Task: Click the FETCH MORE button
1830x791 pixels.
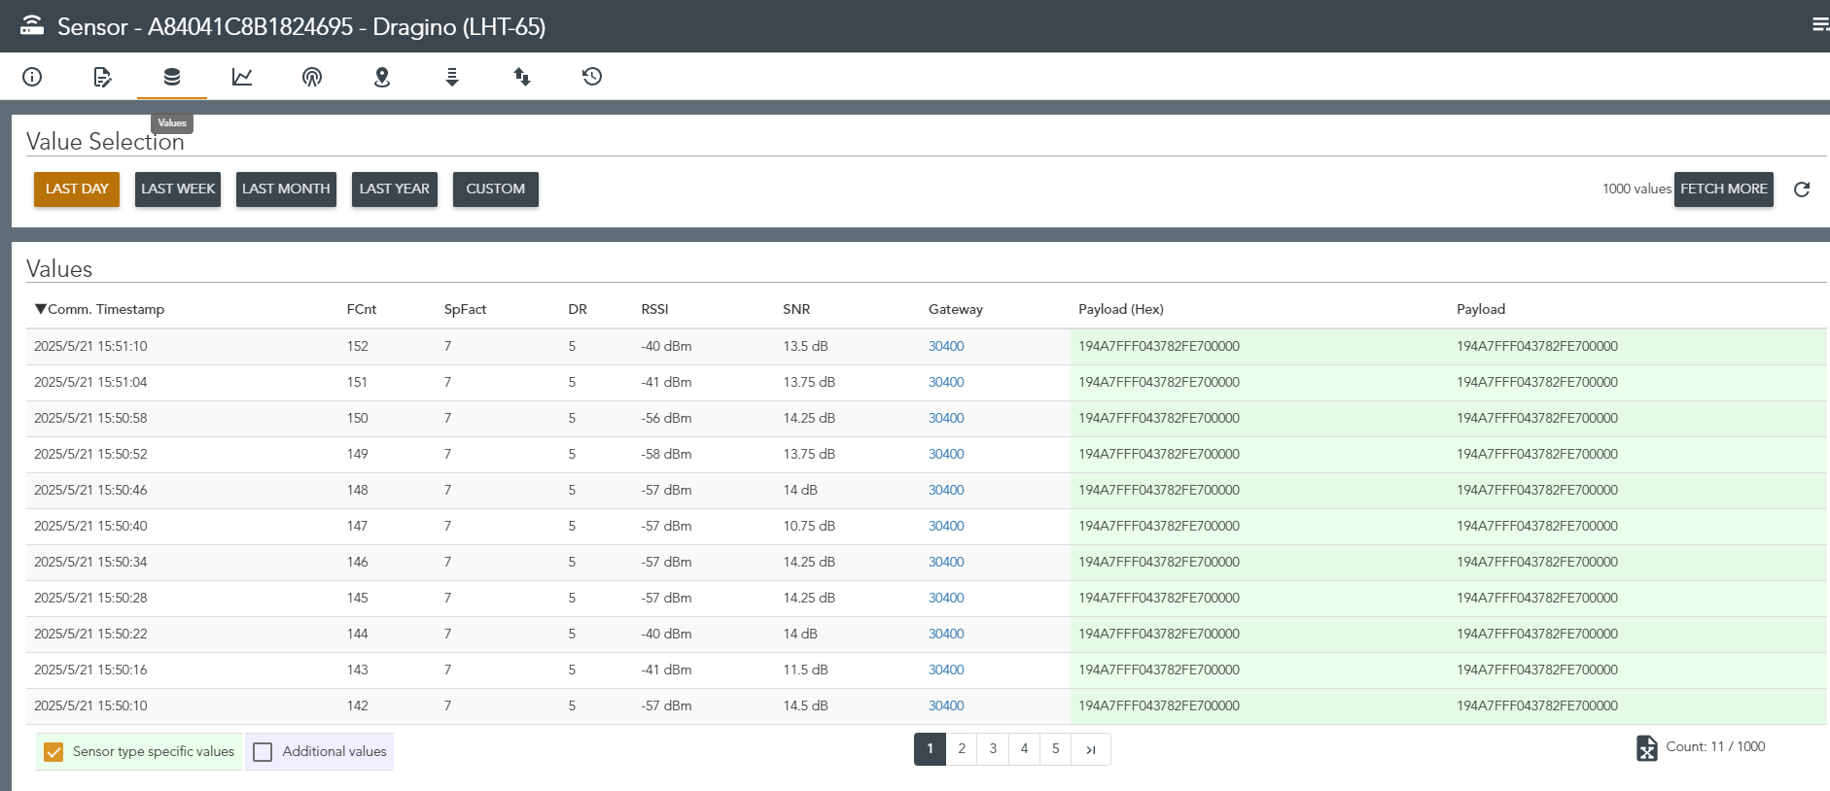Action: pyautogui.click(x=1724, y=189)
